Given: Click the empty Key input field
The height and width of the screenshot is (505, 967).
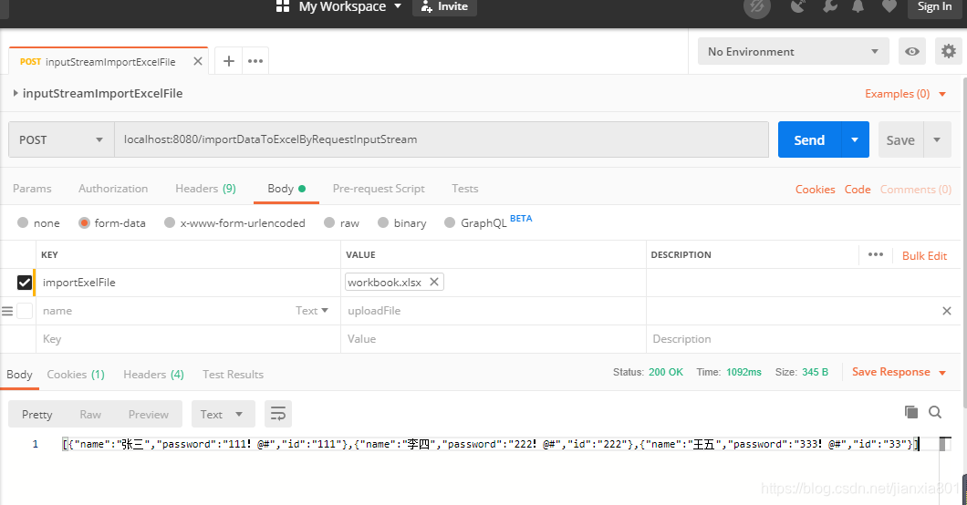Looking at the screenshot, I should pos(188,339).
